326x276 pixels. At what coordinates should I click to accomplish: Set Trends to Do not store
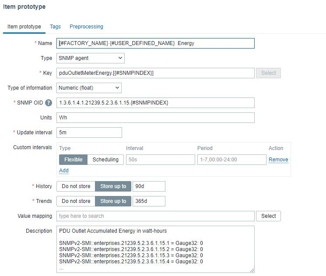(76, 201)
